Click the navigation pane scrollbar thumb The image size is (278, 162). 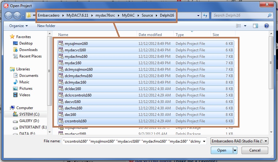(49, 71)
